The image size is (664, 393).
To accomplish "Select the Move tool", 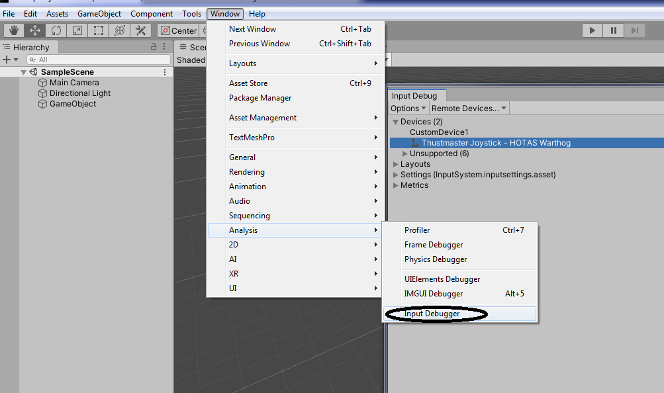I will [35, 30].
